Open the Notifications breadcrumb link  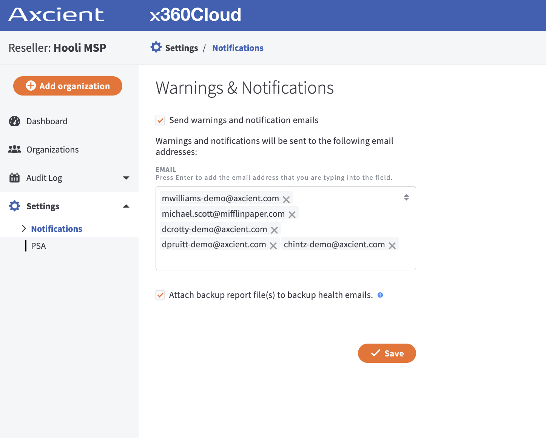[x=238, y=48]
